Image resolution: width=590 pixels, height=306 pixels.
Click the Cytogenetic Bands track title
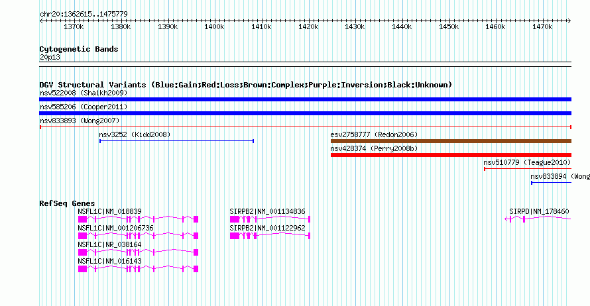pyautogui.click(x=79, y=49)
